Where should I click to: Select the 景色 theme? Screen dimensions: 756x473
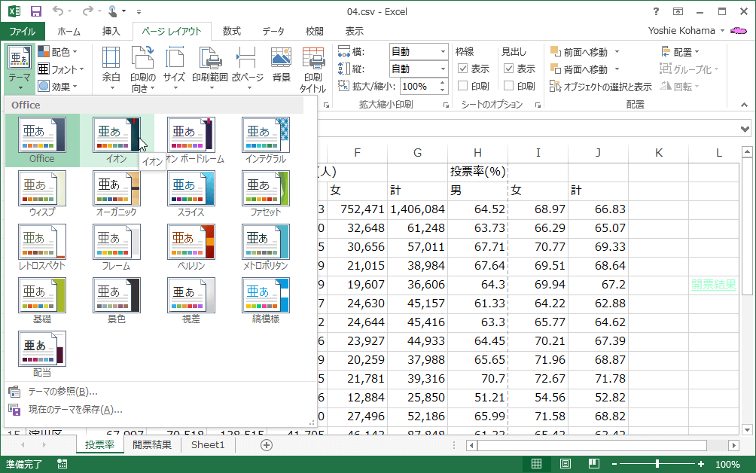pos(117,301)
